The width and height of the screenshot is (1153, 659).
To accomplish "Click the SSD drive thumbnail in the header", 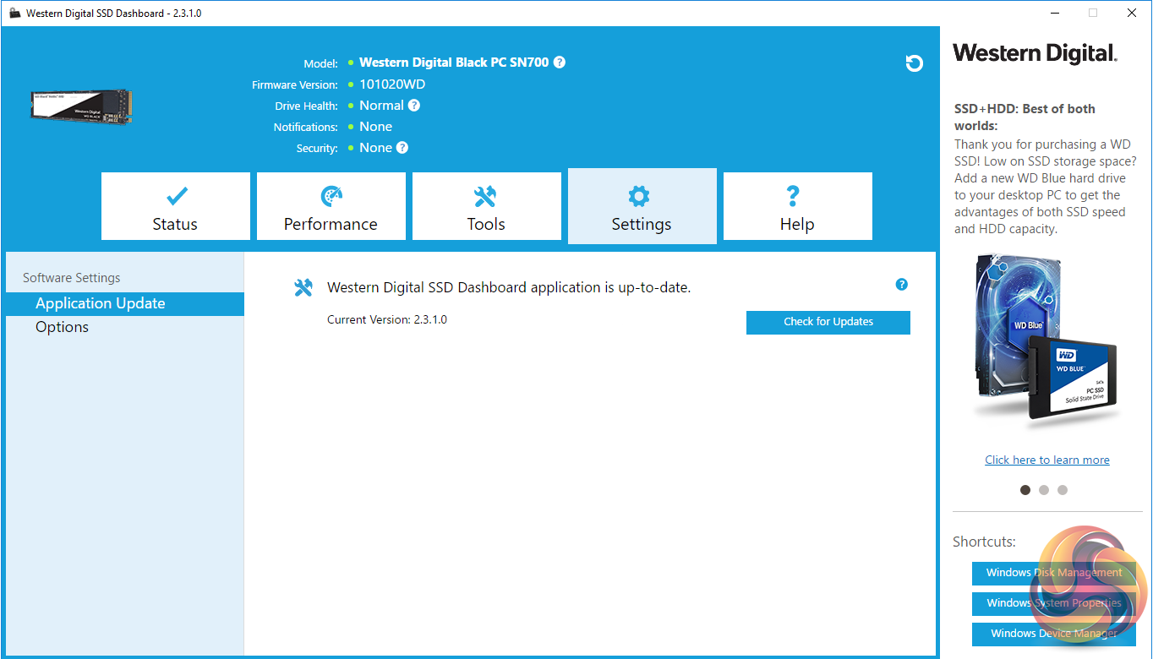I will coord(81,107).
